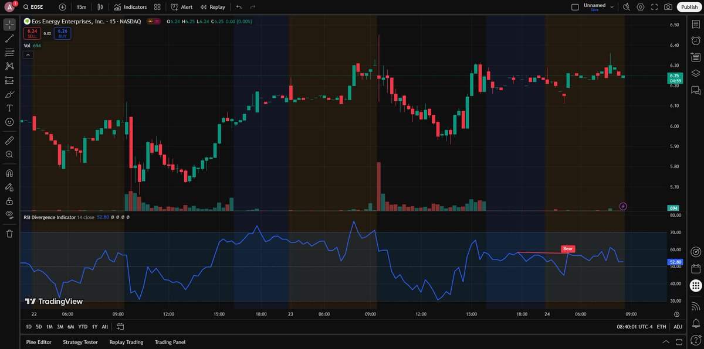The image size is (704, 349).
Task: Open the Chats panel icon
Action: pyautogui.click(x=695, y=90)
